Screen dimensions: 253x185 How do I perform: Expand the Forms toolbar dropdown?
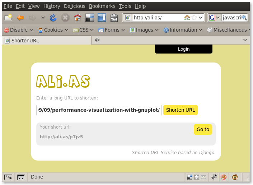(112, 30)
